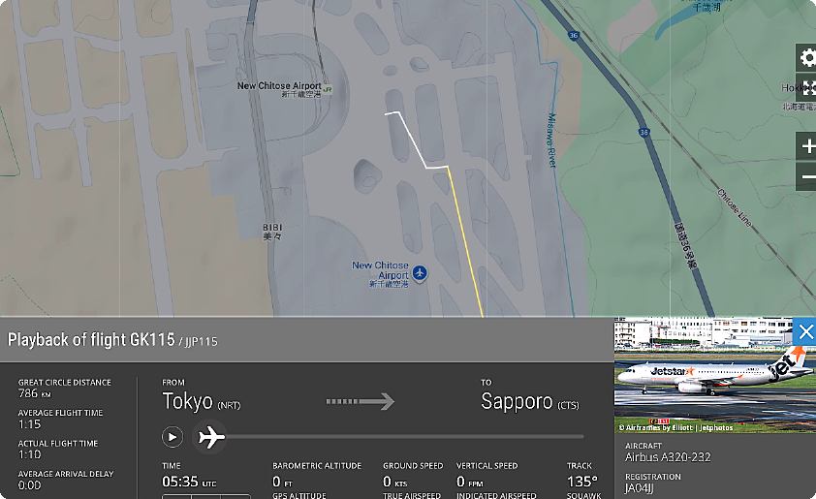This screenshot has width=816, height=499.
Task: Start flight playback with the play button
Action: point(173,437)
